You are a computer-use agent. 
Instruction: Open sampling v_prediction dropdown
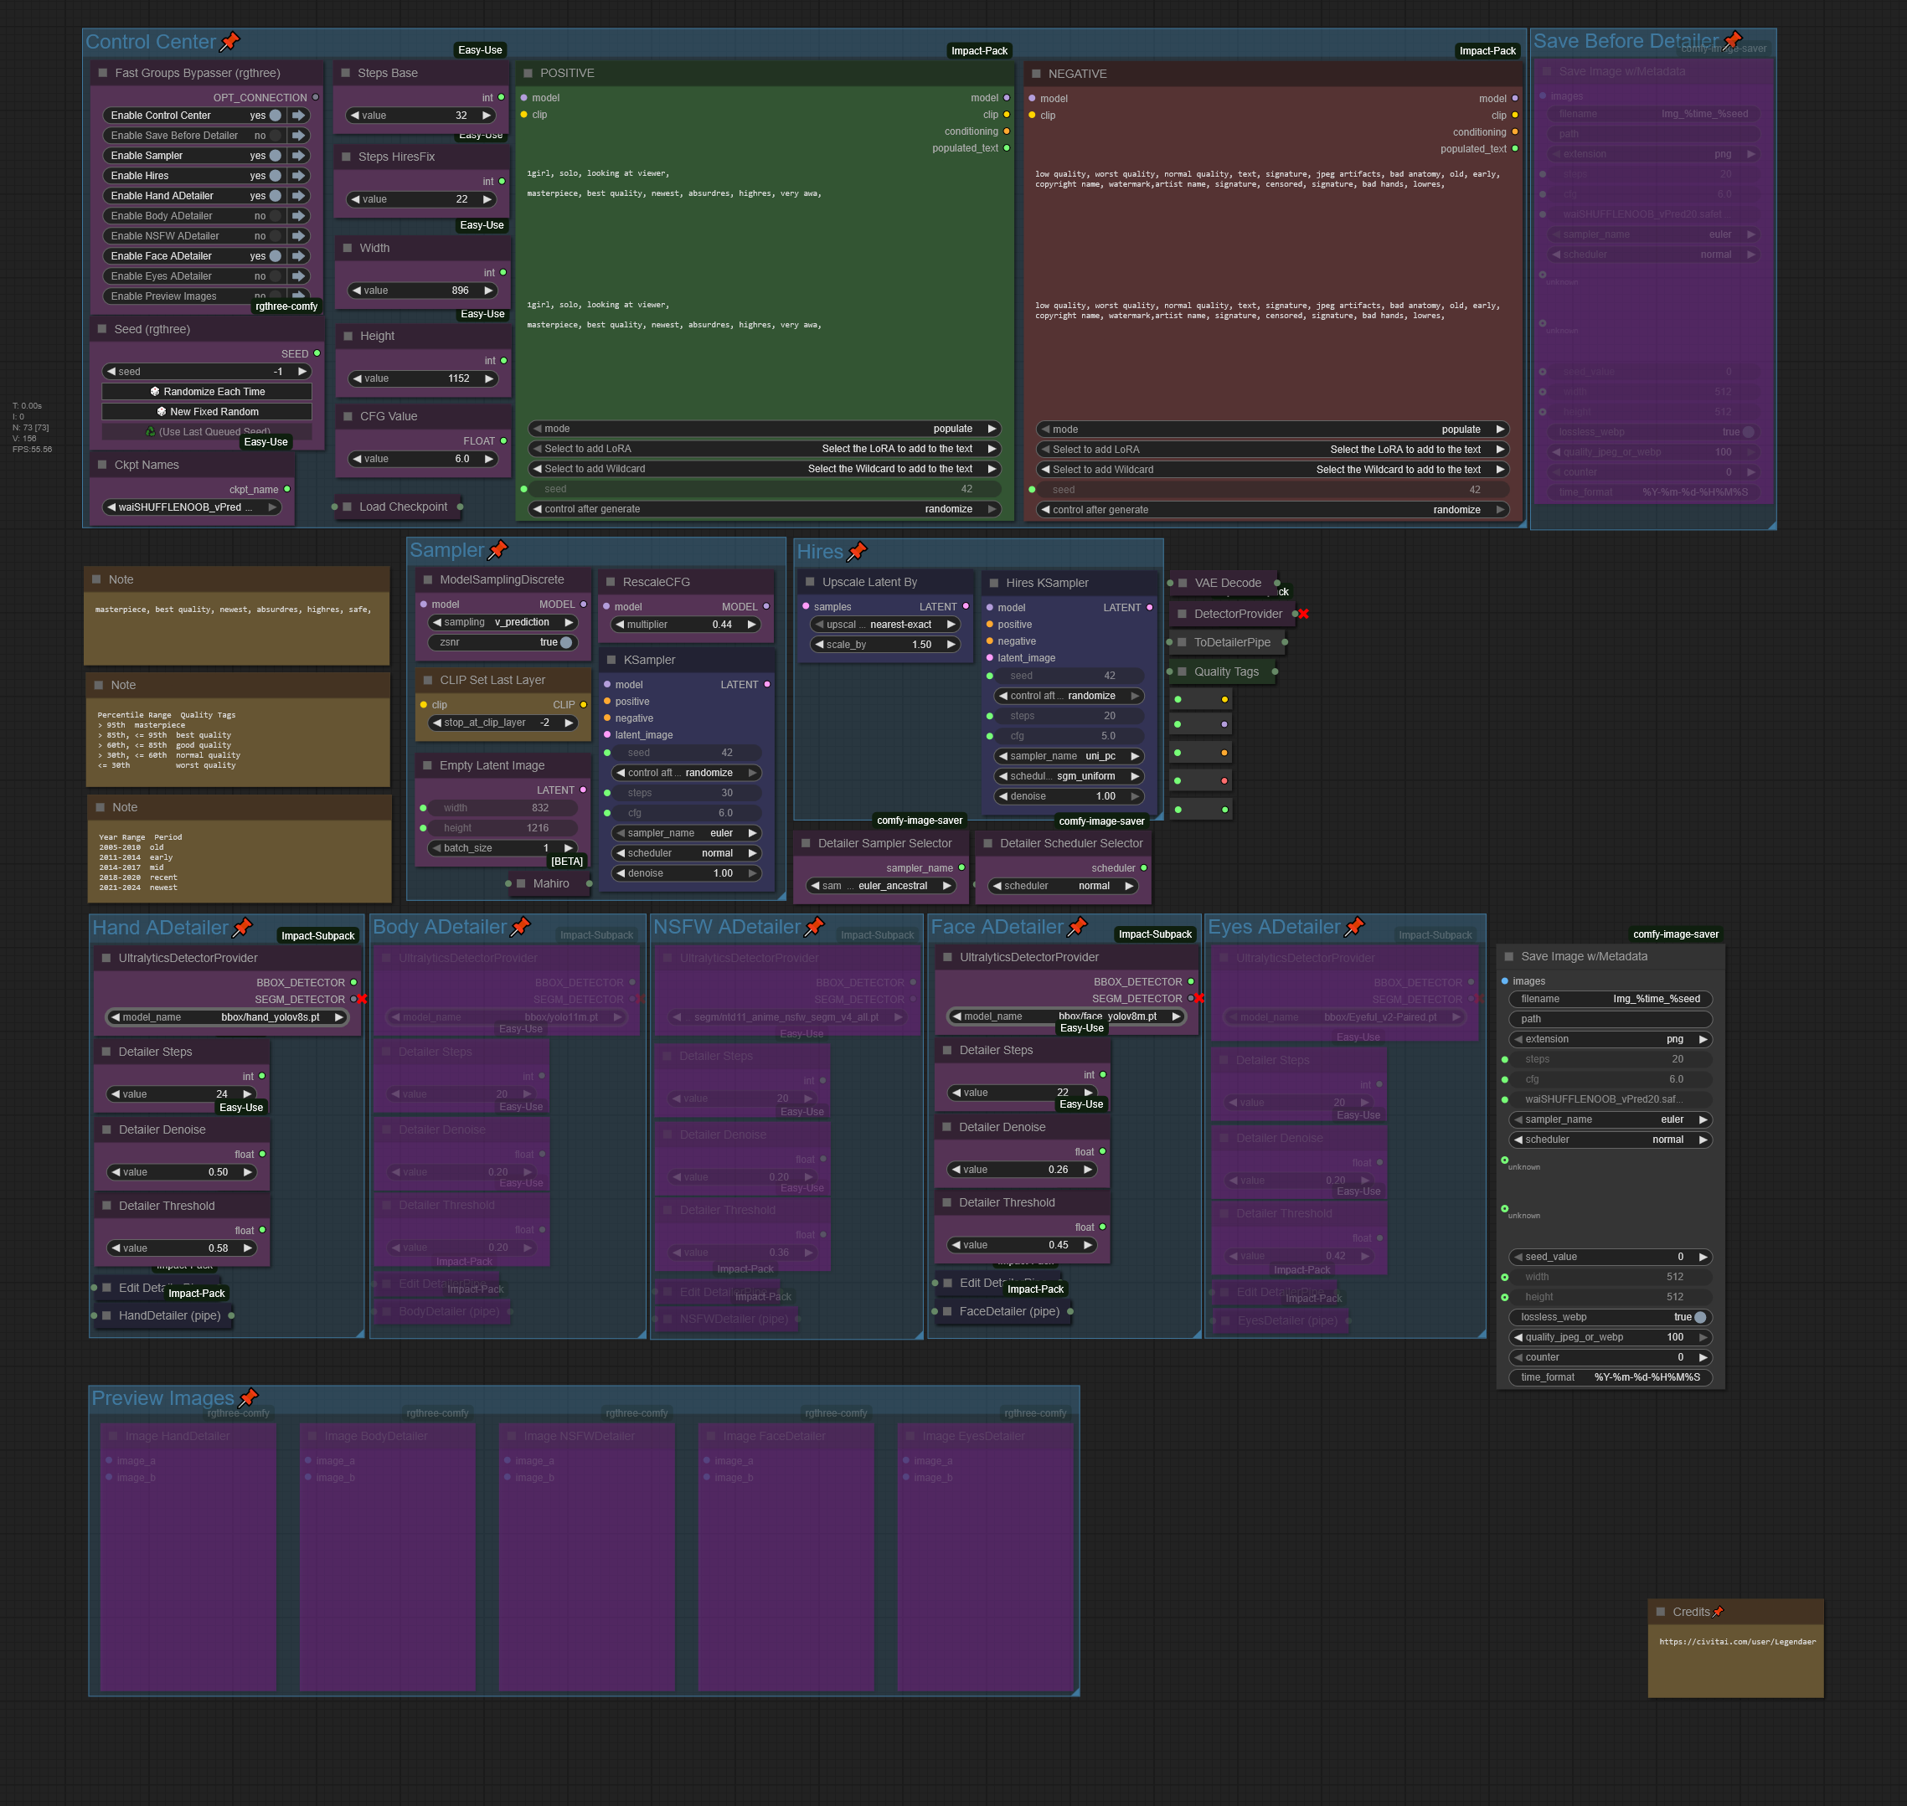(503, 623)
